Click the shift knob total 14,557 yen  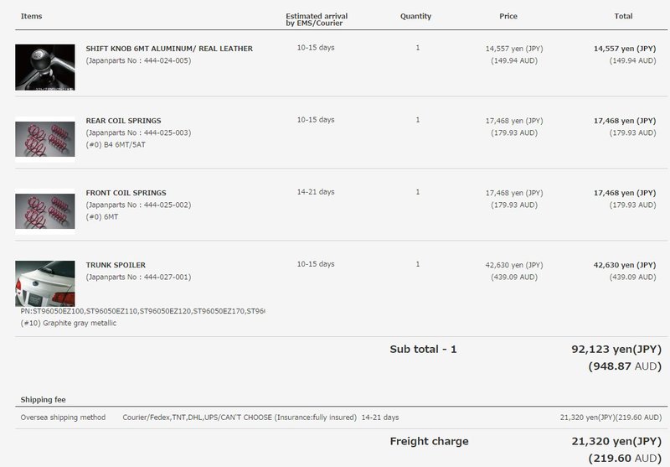625,49
